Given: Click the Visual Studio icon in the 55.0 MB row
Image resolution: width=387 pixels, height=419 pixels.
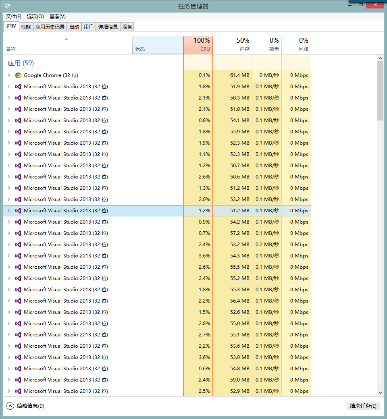Looking at the screenshot, I should coord(18,324).
